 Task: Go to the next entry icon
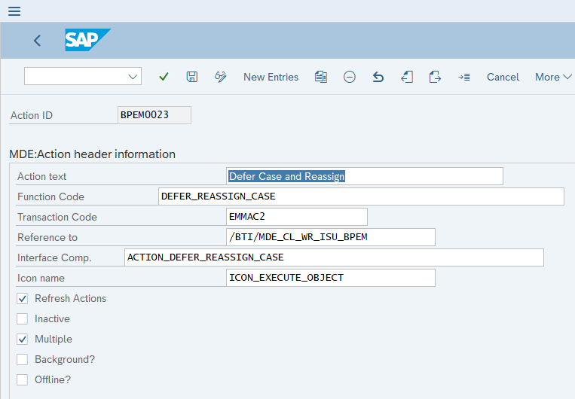(x=435, y=77)
